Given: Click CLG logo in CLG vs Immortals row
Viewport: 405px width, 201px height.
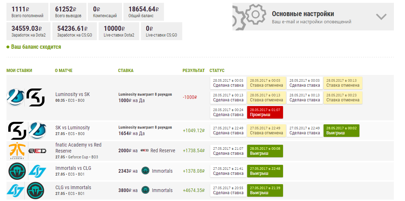Looking at the screenshot, I should tap(15, 191).
